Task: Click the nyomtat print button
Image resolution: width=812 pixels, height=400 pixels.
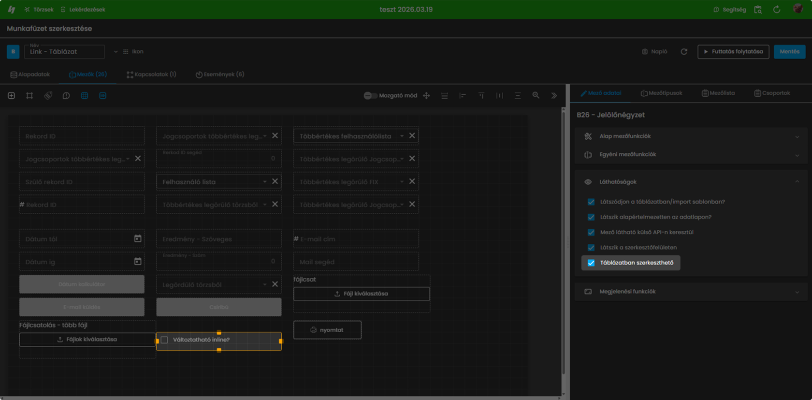Action: click(327, 330)
